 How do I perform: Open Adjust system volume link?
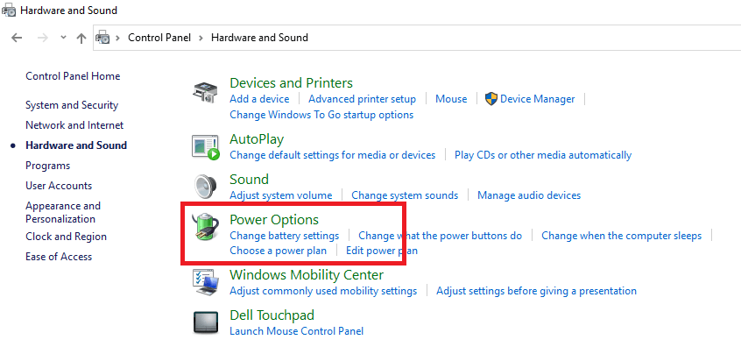[x=280, y=195]
